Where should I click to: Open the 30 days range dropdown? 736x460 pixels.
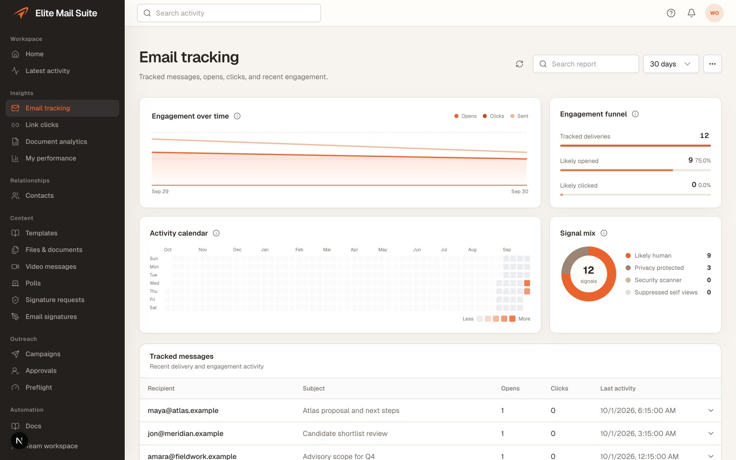coord(671,64)
